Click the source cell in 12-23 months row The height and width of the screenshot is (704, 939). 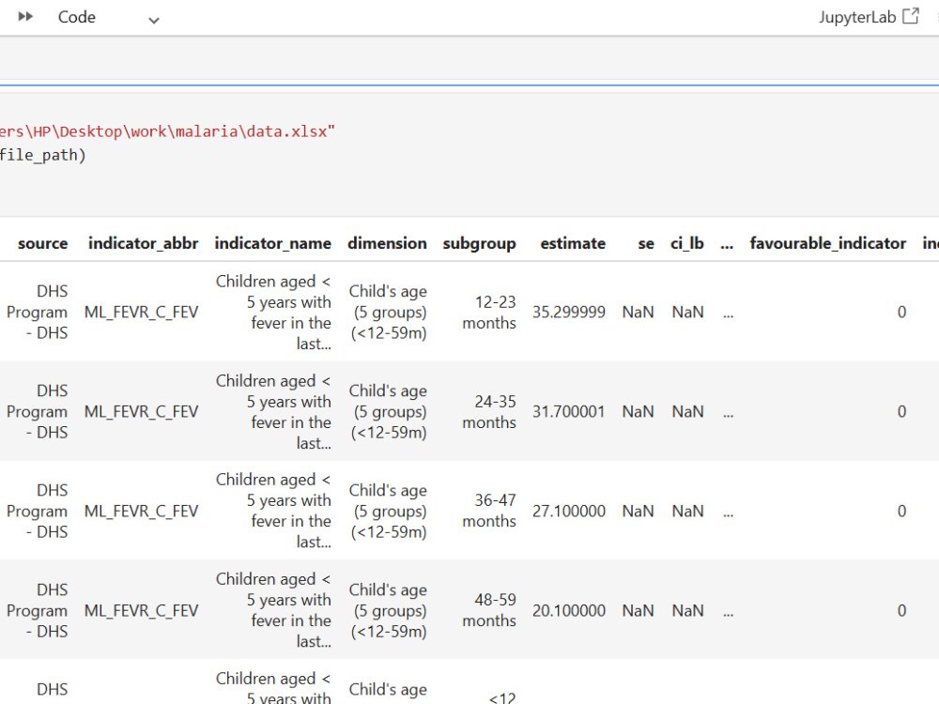(38, 312)
